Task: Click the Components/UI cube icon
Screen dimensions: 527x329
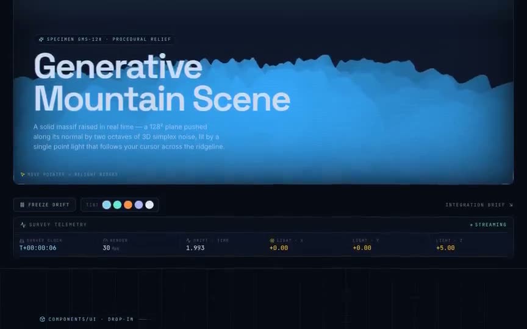Action: 42,319
